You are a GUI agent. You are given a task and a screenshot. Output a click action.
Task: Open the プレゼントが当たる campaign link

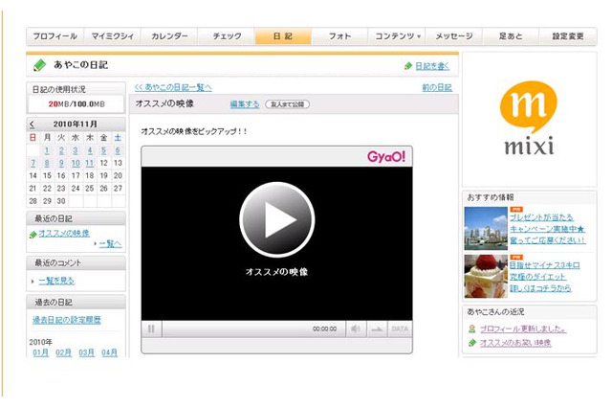[x=541, y=217]
